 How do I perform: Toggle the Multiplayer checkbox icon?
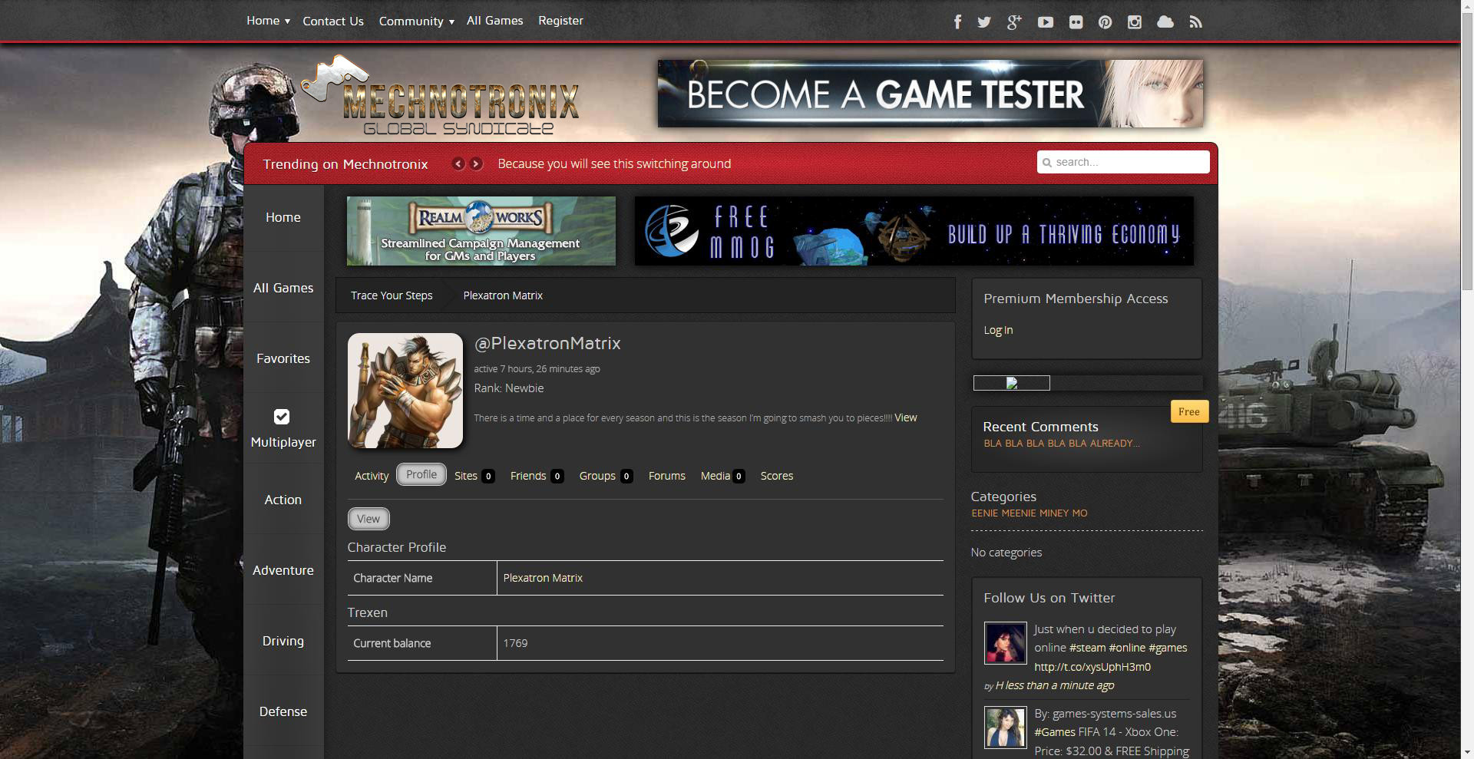[x=282, y=417]
